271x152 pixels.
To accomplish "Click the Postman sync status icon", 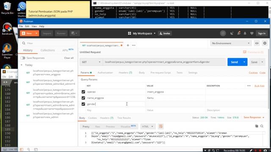I will tap(223, 33).
